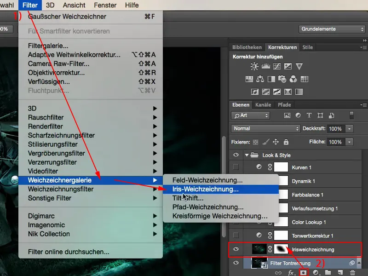This screenshot has width=368, height=276.
Task: Open the Grundelemente workspace dropdown
Action: (x=332, y=29)
